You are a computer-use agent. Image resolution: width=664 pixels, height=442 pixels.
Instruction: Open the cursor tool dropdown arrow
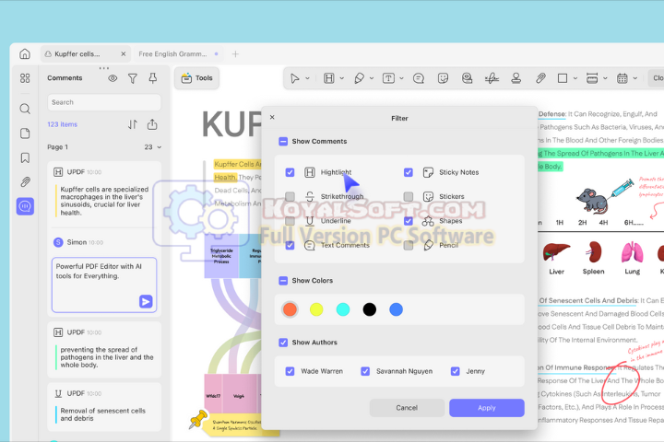pyautogui.click(x=307, y=78)
